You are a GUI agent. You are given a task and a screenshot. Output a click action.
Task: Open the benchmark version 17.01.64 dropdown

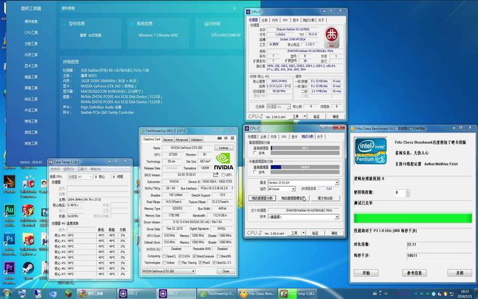[x=304, y=182]
